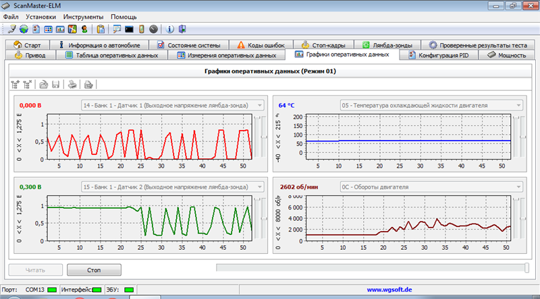Click the add graph icon with plus
Image resolution: width=540 pixels, height=299 pixels.
click(x=16, y=84)
